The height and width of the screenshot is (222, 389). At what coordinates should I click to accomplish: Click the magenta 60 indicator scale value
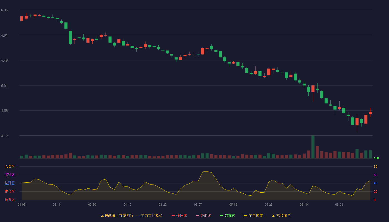pos(376,175)
